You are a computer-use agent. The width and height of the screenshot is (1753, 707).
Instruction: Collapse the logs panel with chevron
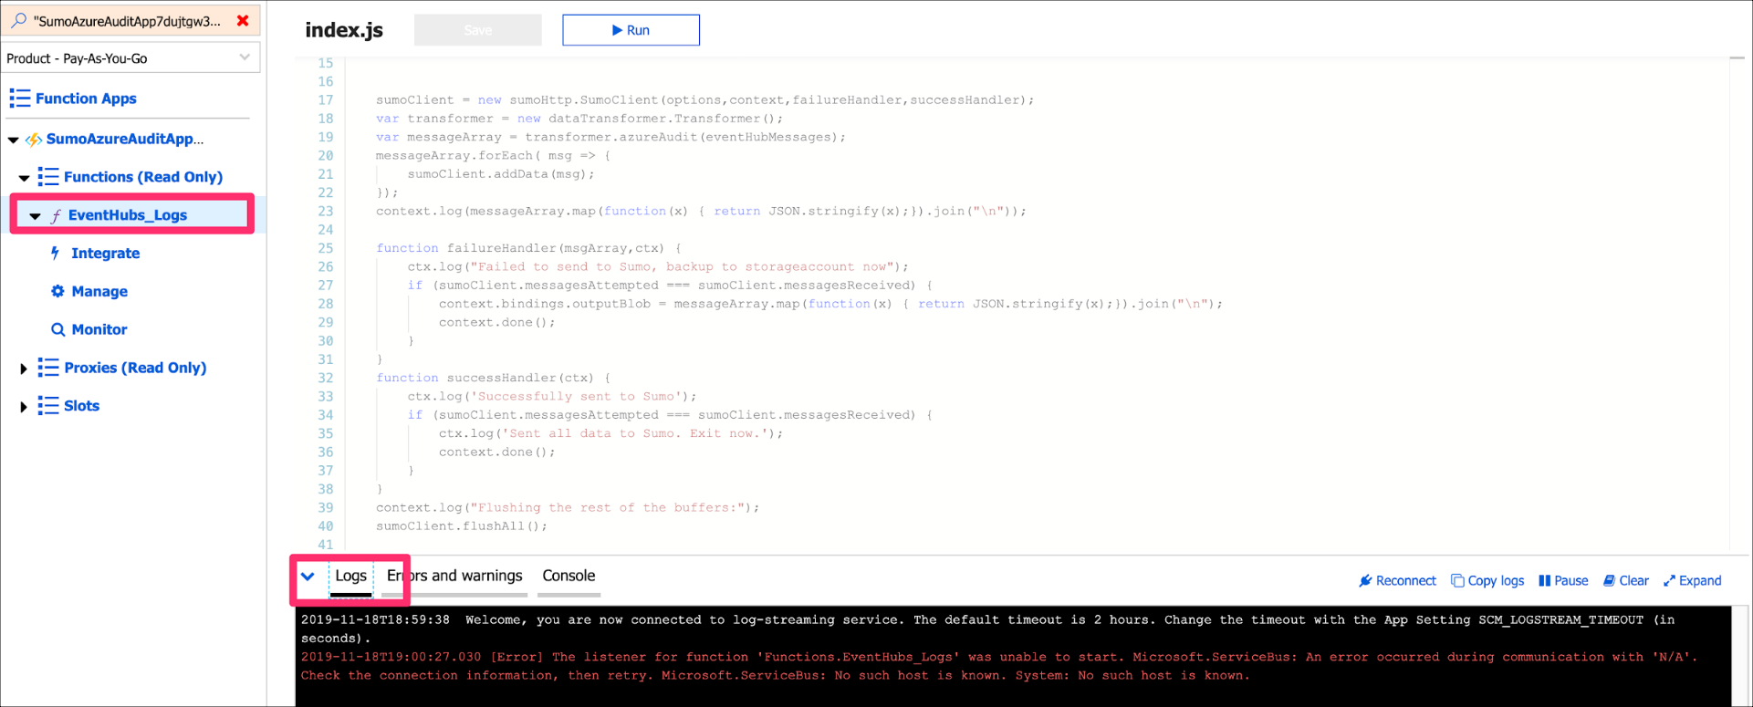[308, 577]
